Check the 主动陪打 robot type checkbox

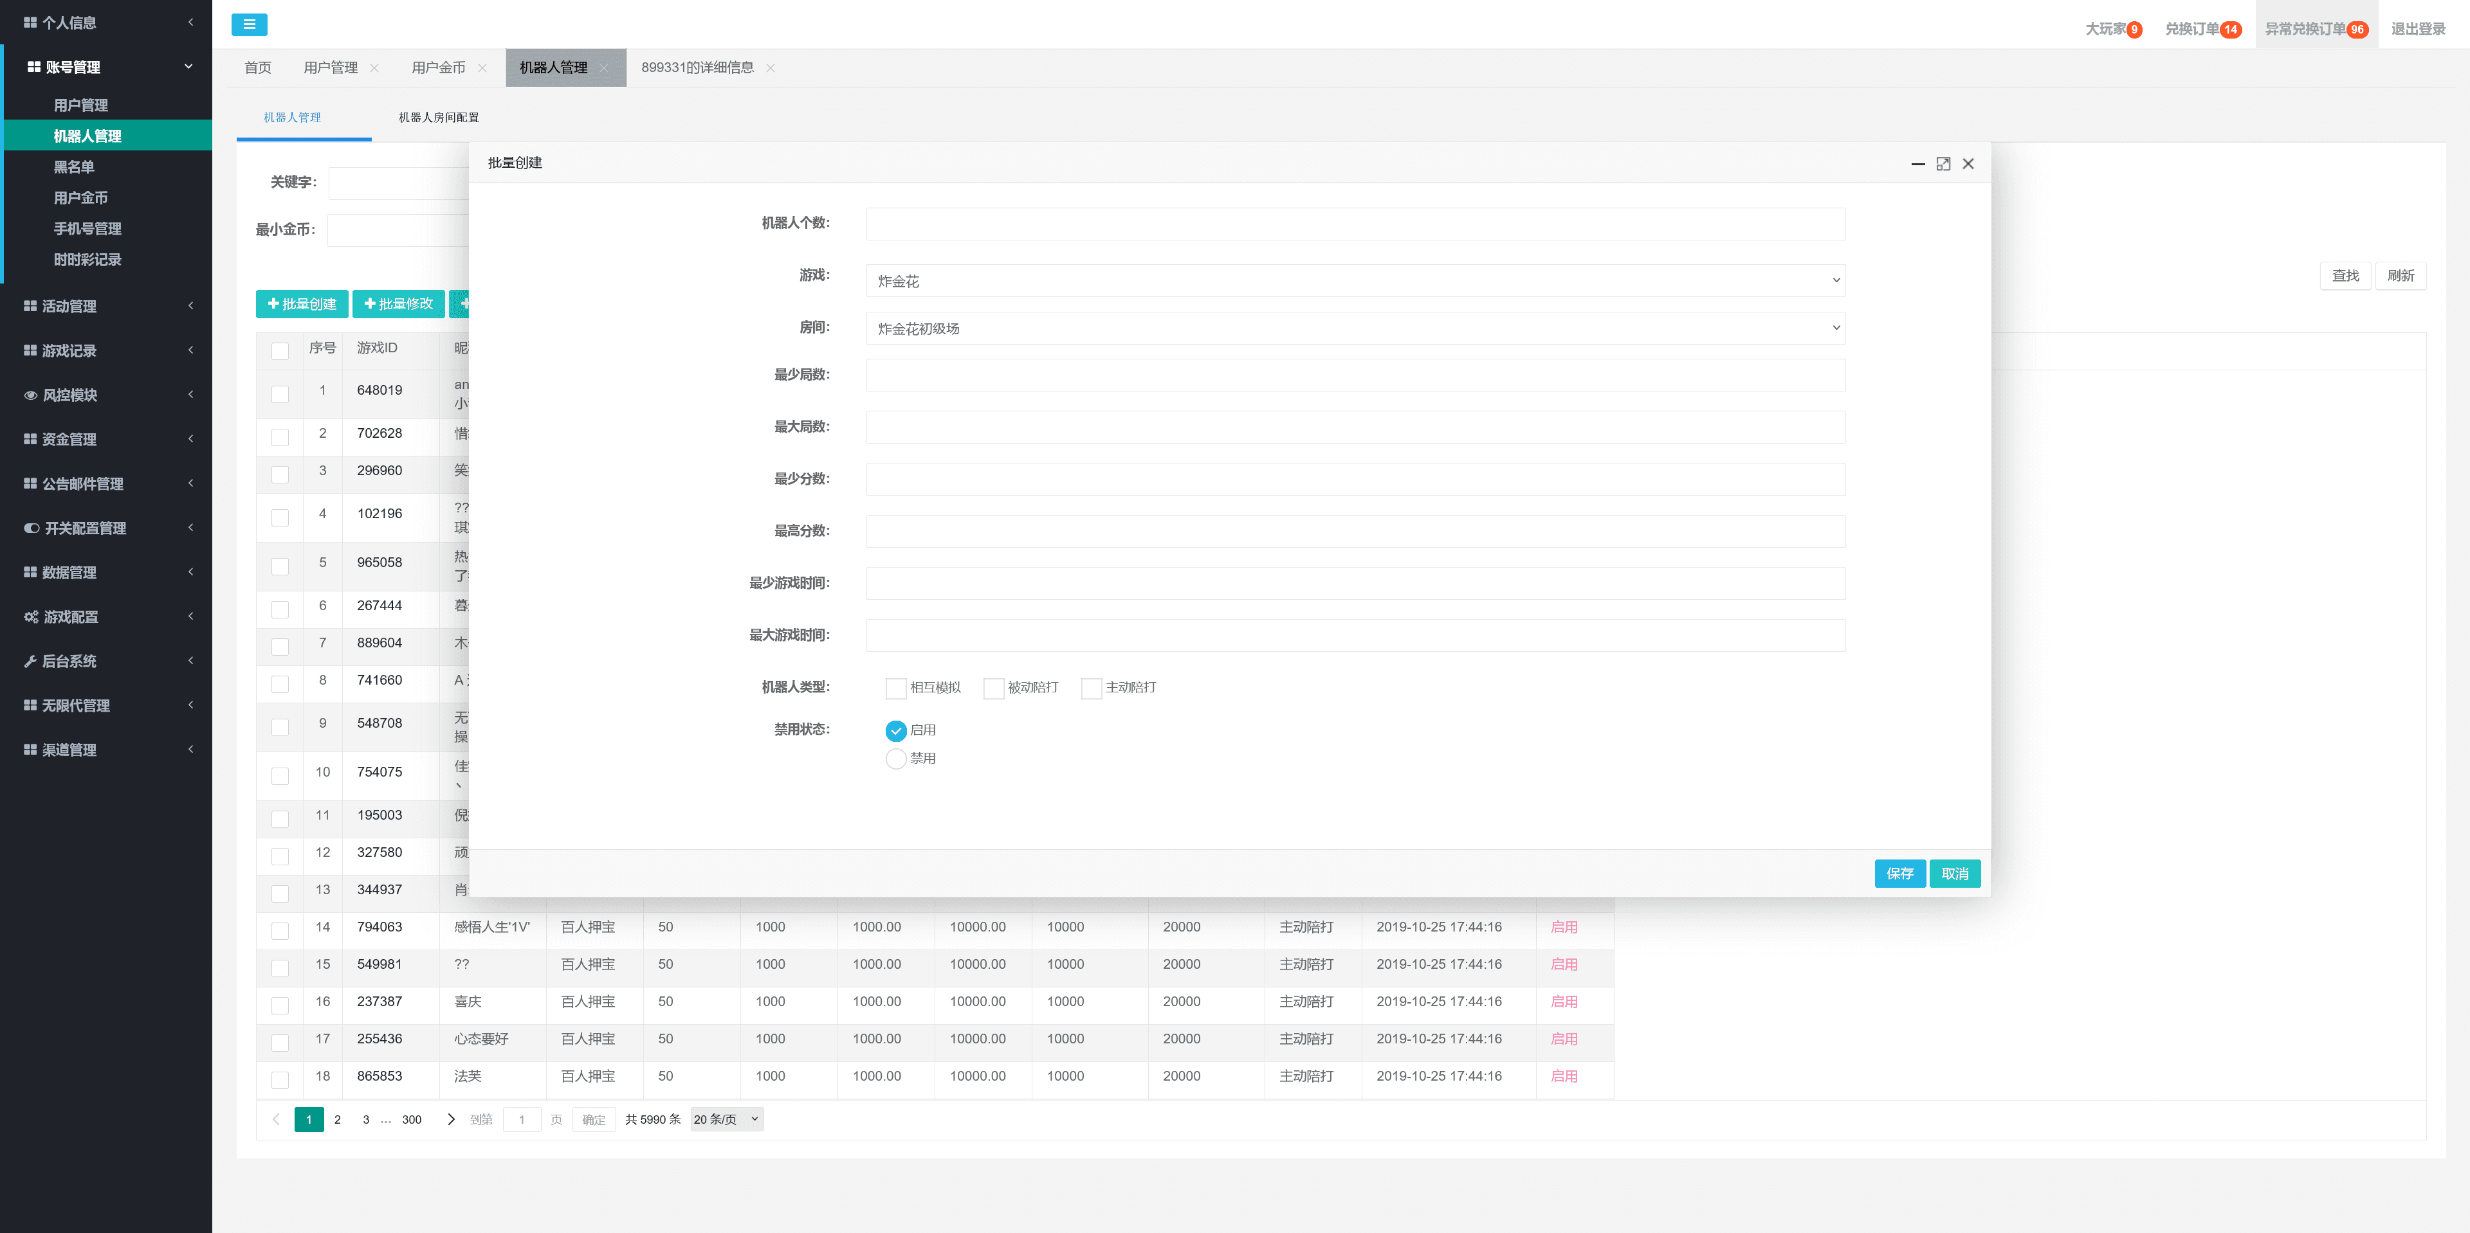(1091, 688)
